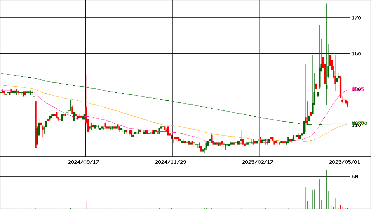This screenshot has height=209, width=371.
Task: Select the 2025/02/17 date label
Action: pos(257,162)
